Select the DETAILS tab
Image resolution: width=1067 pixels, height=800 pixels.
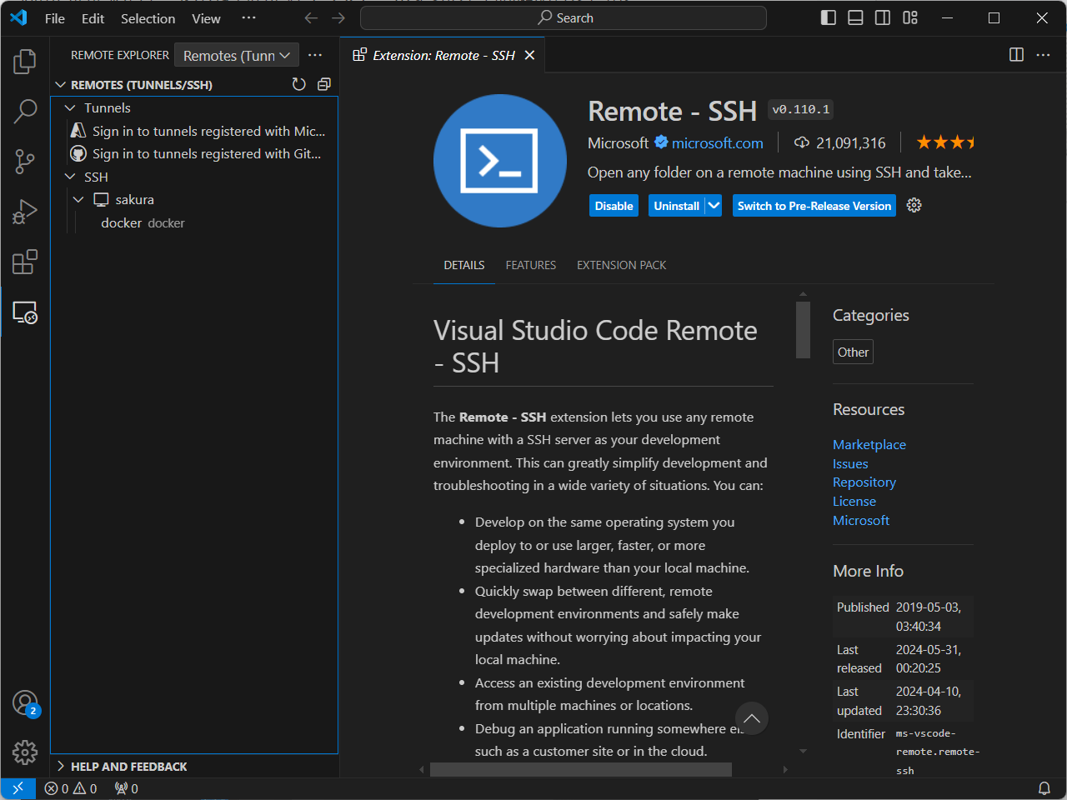464,265
